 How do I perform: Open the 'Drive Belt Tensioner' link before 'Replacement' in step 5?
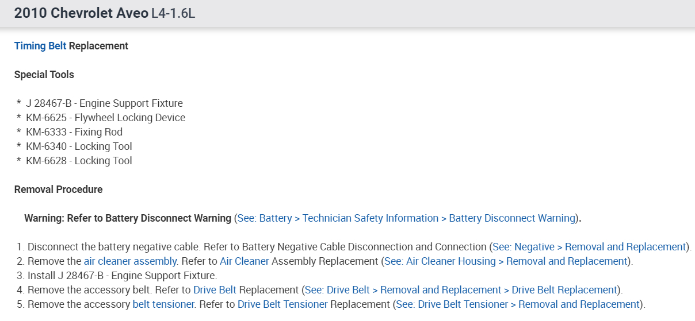[282, 304]
